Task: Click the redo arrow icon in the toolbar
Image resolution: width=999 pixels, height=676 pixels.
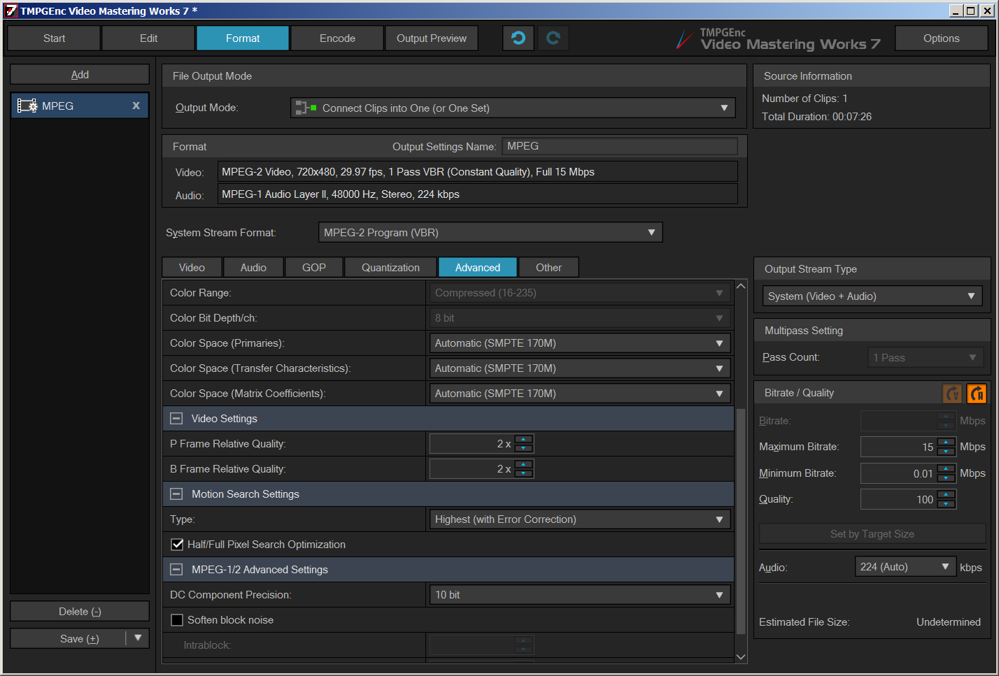Action: tap(553, 38)
